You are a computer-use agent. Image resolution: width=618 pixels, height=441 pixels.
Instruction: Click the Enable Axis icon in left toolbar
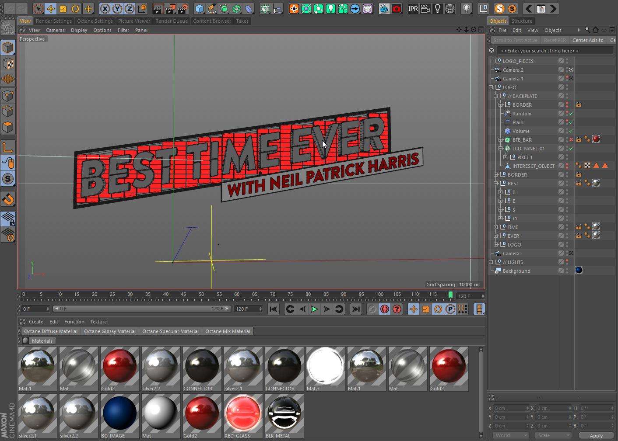point(8,147)
